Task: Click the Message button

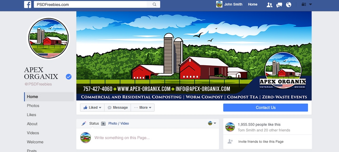Action: [118, 108]
